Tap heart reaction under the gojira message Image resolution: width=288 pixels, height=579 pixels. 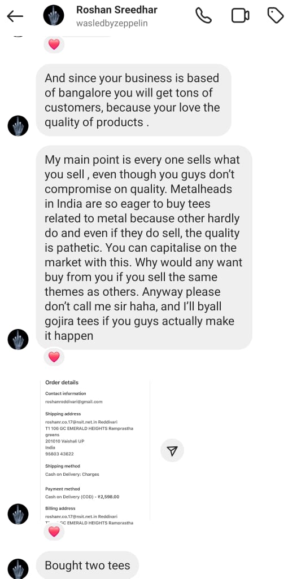pos(54,357)
